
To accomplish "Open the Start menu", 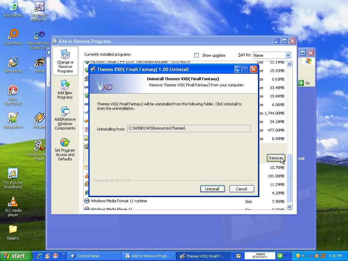I will (x=16, y=256).
